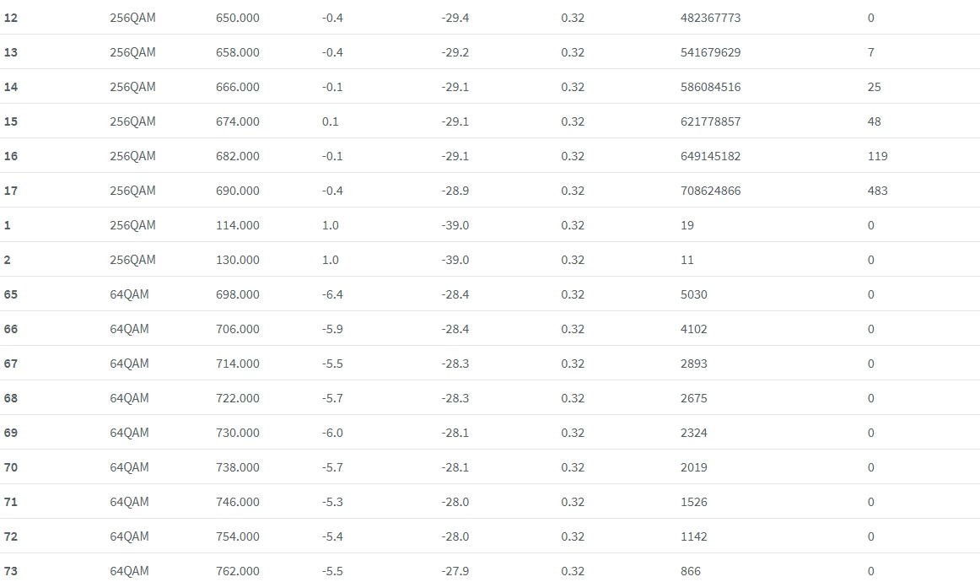Select power level -5.9 on channel 66
The height and width of the screenshot is (582, 980).
click(332, 330)
